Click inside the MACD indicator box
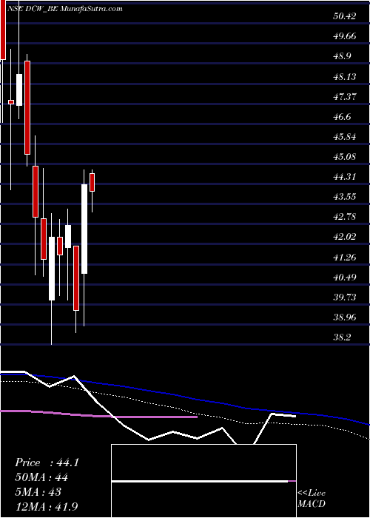The width and height of the screenshot is (370, 518). (x=203, y=481)
